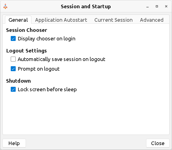Image resolution: width=172 pixels, height=150 pixels.
Task: Disable the Display chooser on login checkbox
Action: coord(13,39)
